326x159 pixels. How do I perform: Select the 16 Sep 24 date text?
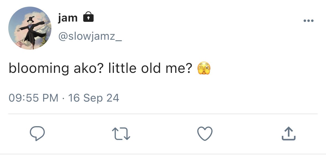click(93, 98)
